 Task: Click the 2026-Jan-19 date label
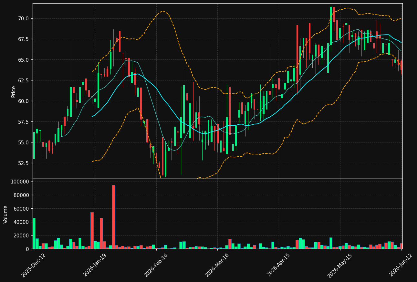click(x=95, y=265)
